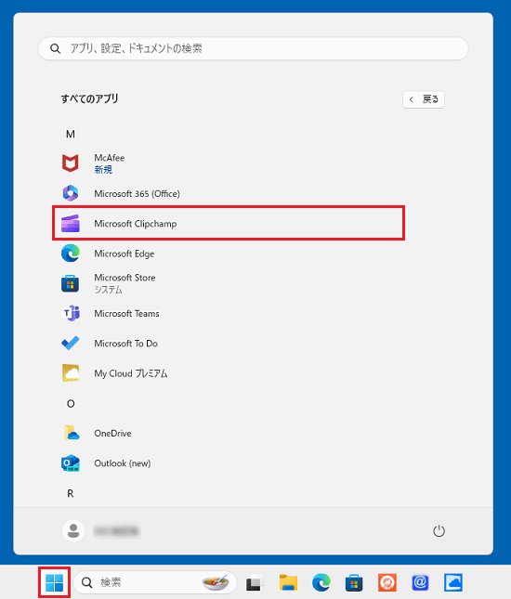Click the 戻る back button
The width and height of the screenshot is (511, 599).
click(x=424, y=99)
